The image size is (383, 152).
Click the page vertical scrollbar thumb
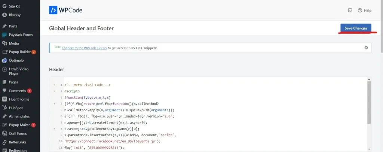pos(382,26)
